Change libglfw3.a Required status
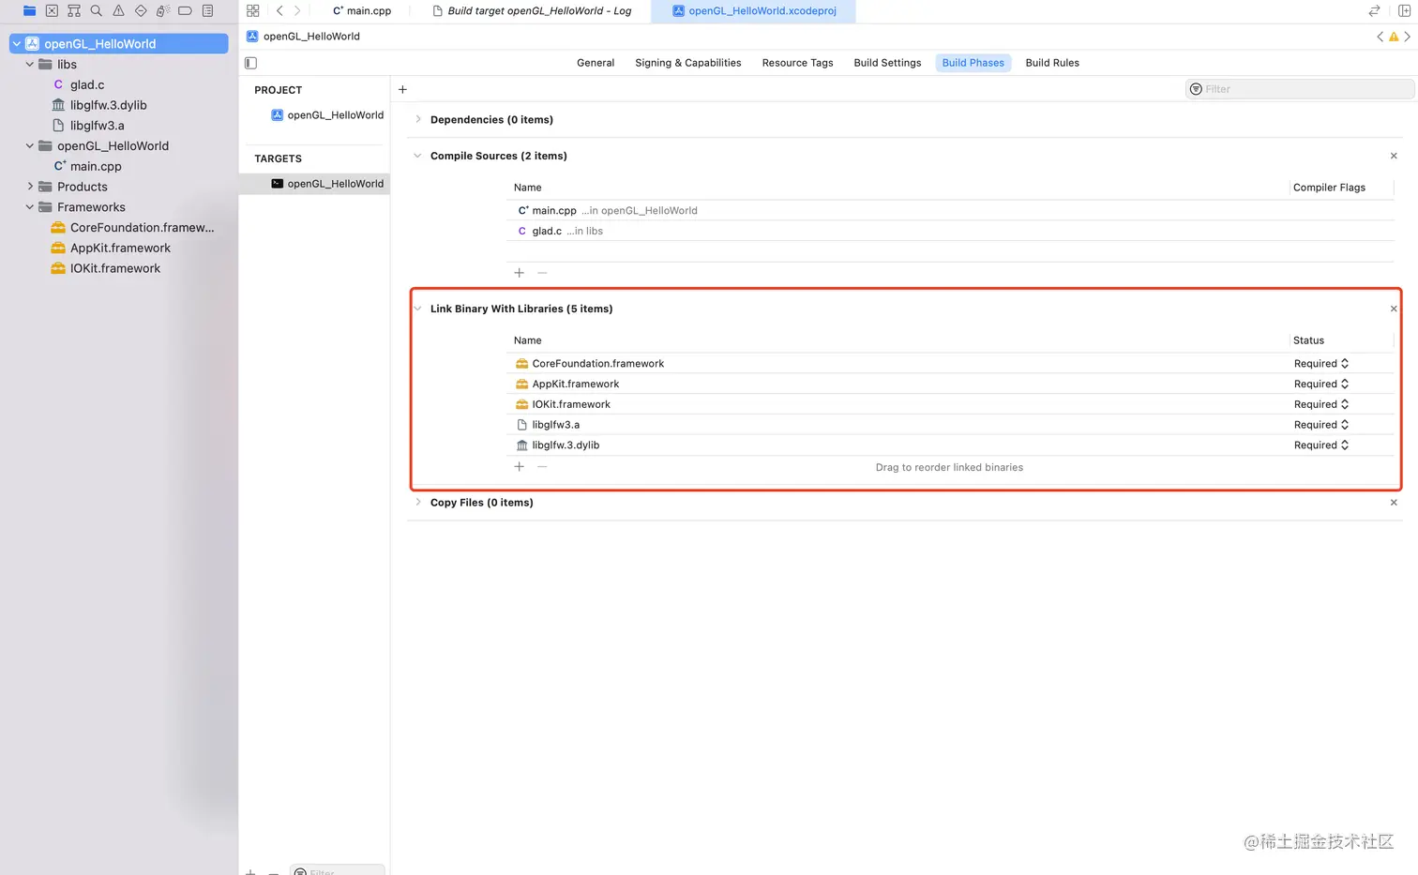Image resolution: width=1418 pixels, height=875 pixels. 1321,425
